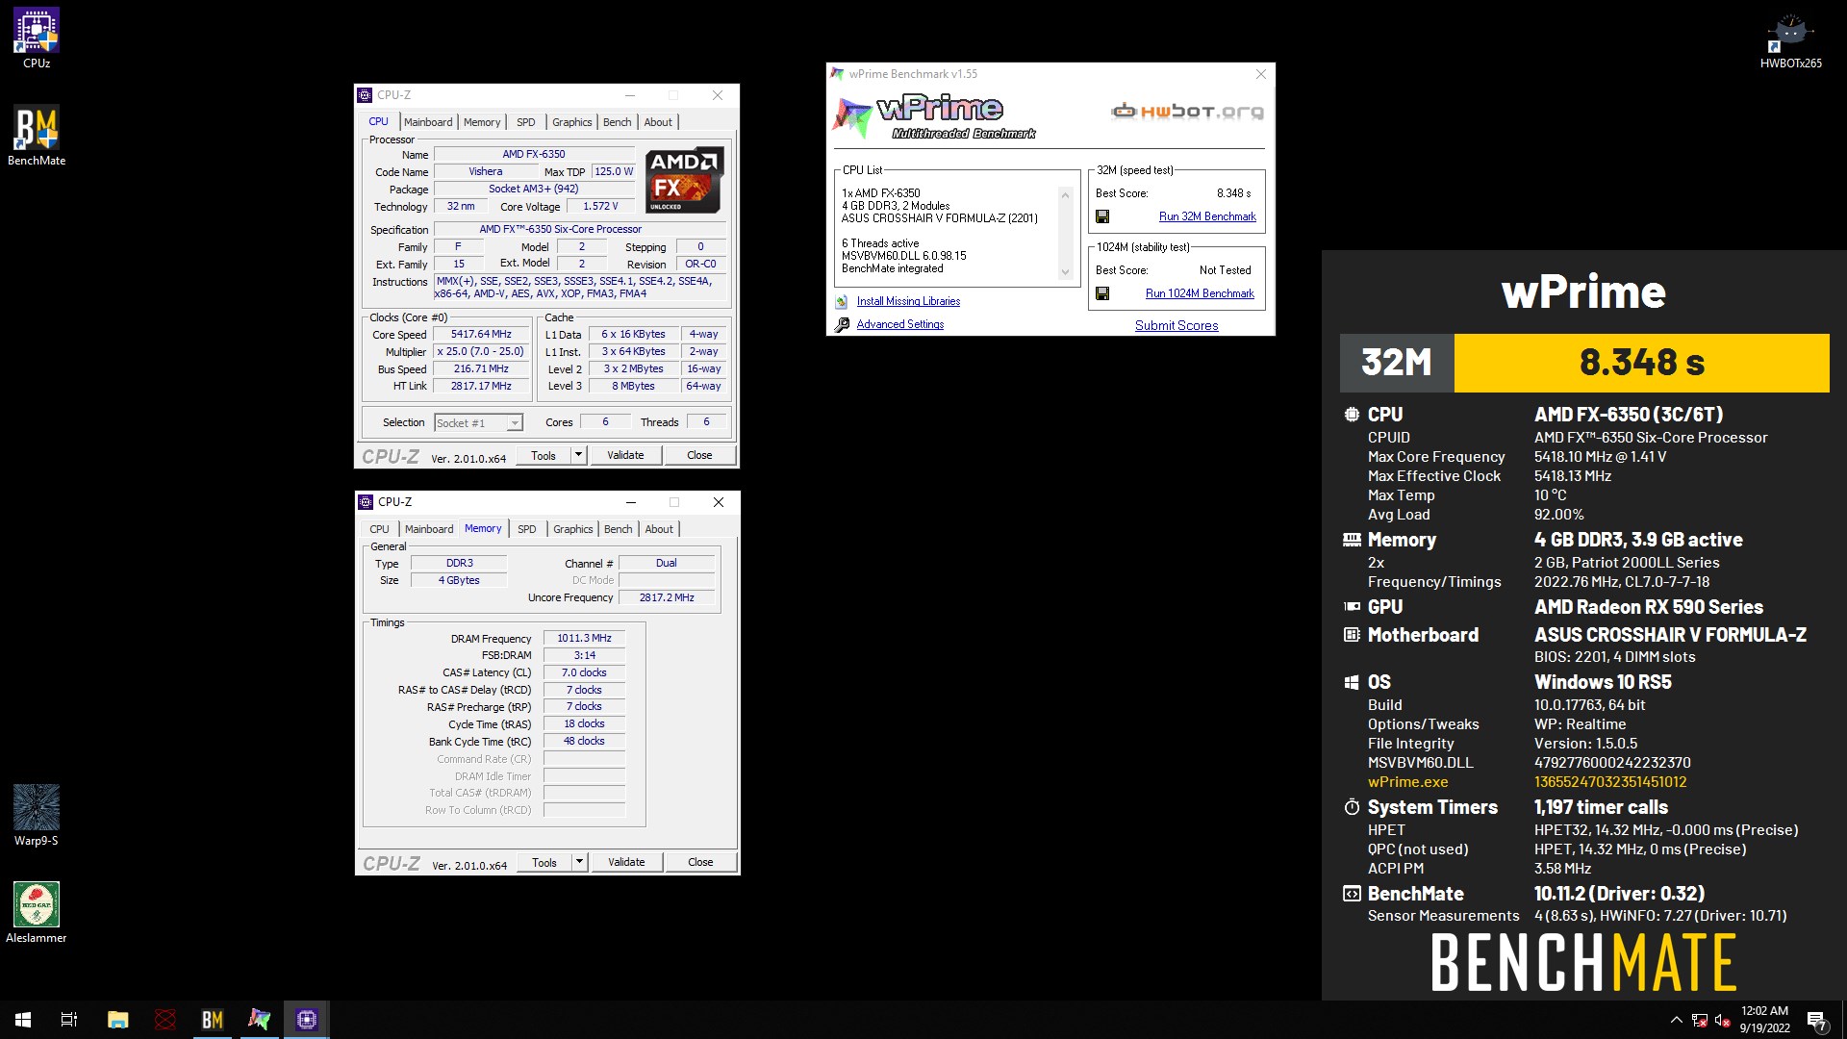Open the Warp9-S desktop icon
The width and height of the screenshot is (1847, 1039).
click(x=36, y=816)
